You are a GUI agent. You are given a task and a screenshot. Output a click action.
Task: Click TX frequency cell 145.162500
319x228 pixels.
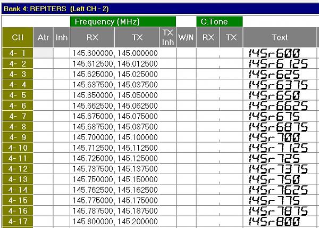coord(137,190)
